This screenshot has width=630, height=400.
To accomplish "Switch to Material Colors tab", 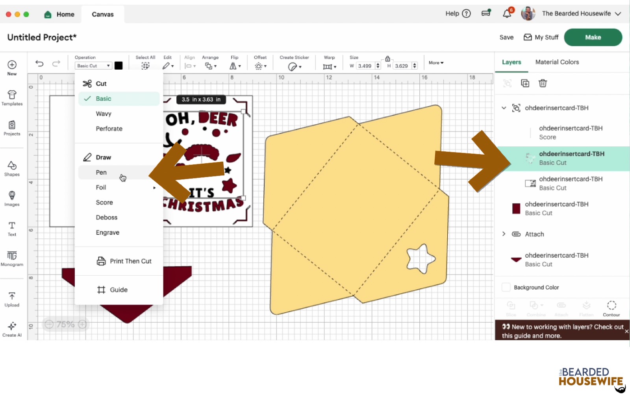I will click(557, 62).
